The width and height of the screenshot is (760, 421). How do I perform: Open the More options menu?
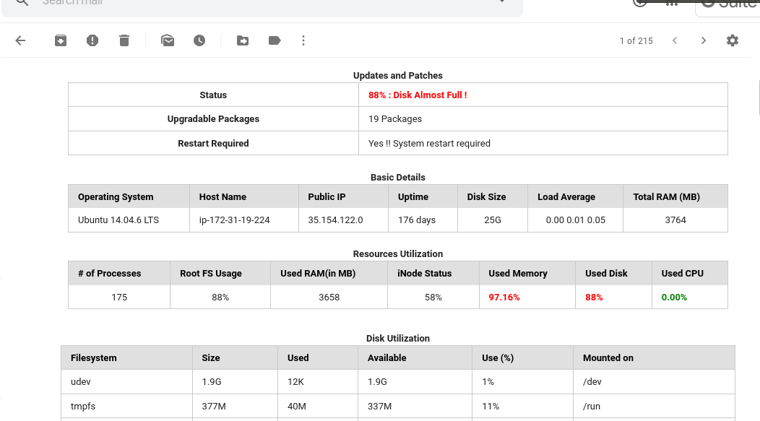point(303,40)
